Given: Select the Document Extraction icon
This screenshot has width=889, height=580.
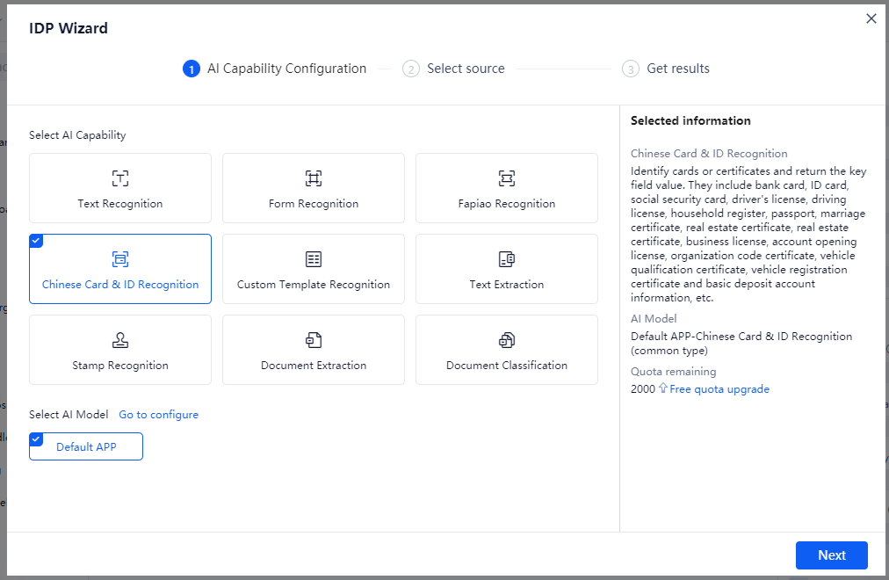Looking at the screenshot, I should (x=314, y=340).
